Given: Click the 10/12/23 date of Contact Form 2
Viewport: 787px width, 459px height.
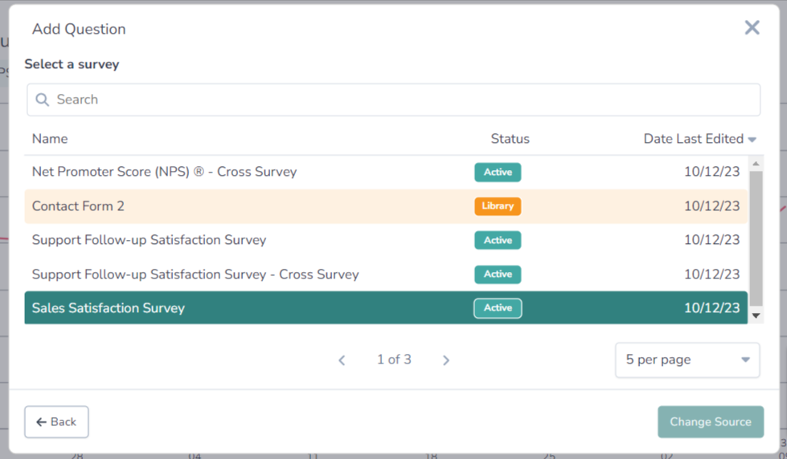Looking at the screenshot, I should 711,206.
